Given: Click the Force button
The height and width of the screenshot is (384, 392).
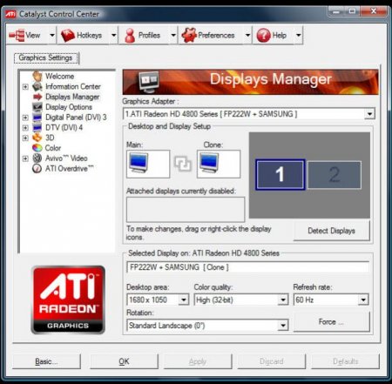Looking at the screenshot, I should point(331,322).
